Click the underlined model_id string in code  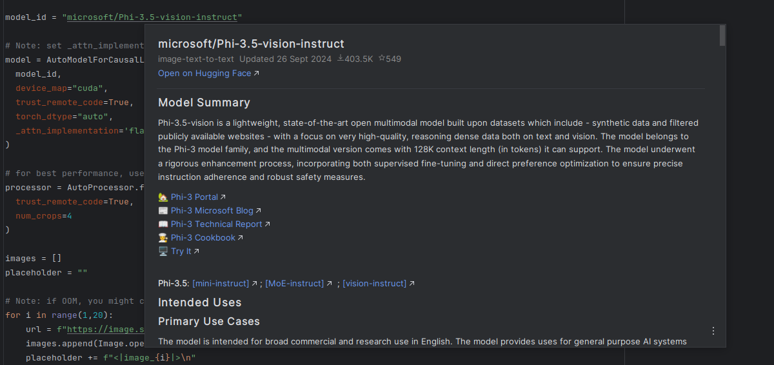pos(154,17)
